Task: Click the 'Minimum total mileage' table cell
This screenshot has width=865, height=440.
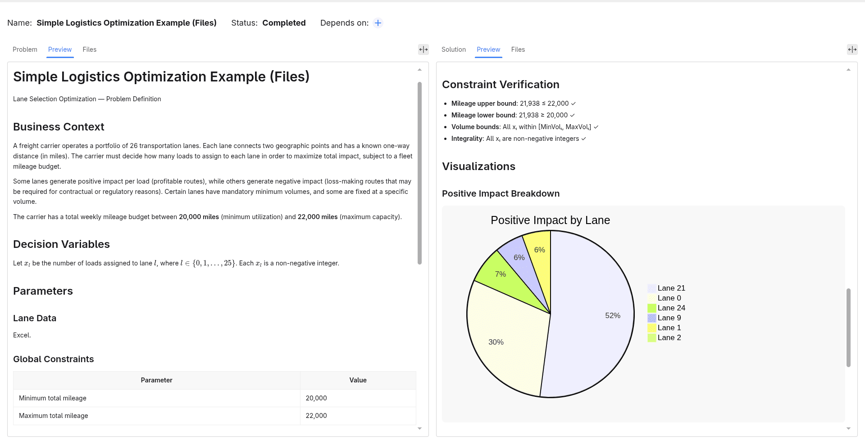Action: 157,398
